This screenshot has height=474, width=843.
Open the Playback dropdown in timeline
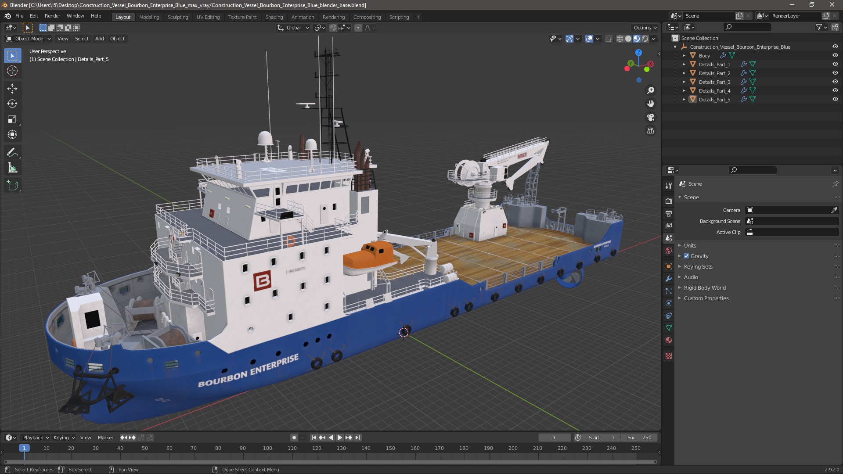click(36, 438)
